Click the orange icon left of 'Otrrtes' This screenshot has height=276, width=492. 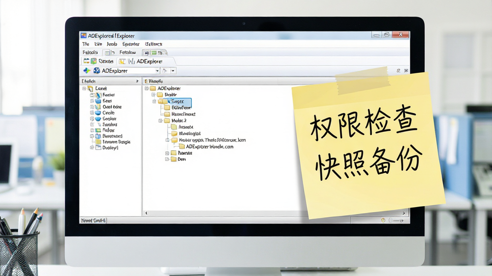(x=86, y=61)
